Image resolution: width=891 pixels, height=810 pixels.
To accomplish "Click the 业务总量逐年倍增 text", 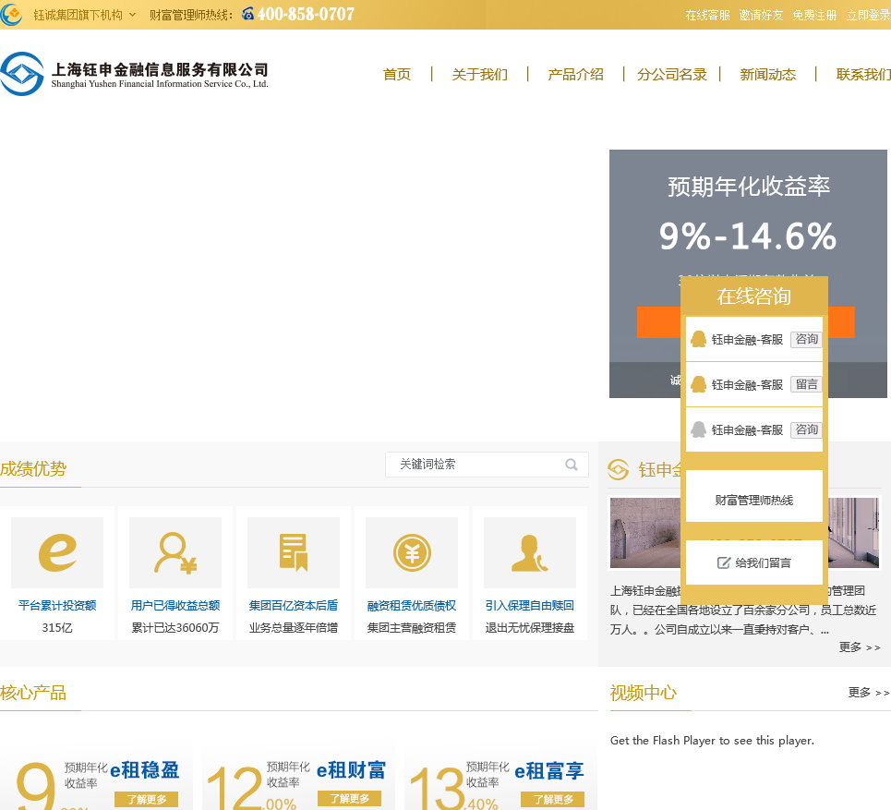I will click(294, 628).
